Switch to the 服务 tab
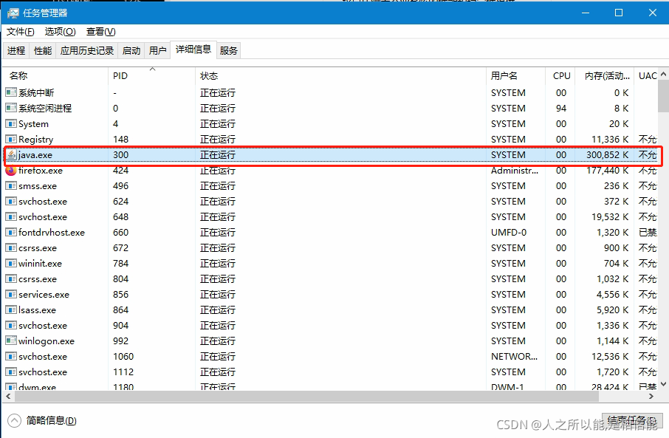The width and height of the screenshot is (669, 438). 229,51
